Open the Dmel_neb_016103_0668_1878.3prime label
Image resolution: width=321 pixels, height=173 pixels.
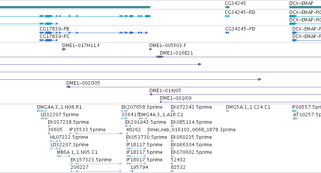click(191, 130)
